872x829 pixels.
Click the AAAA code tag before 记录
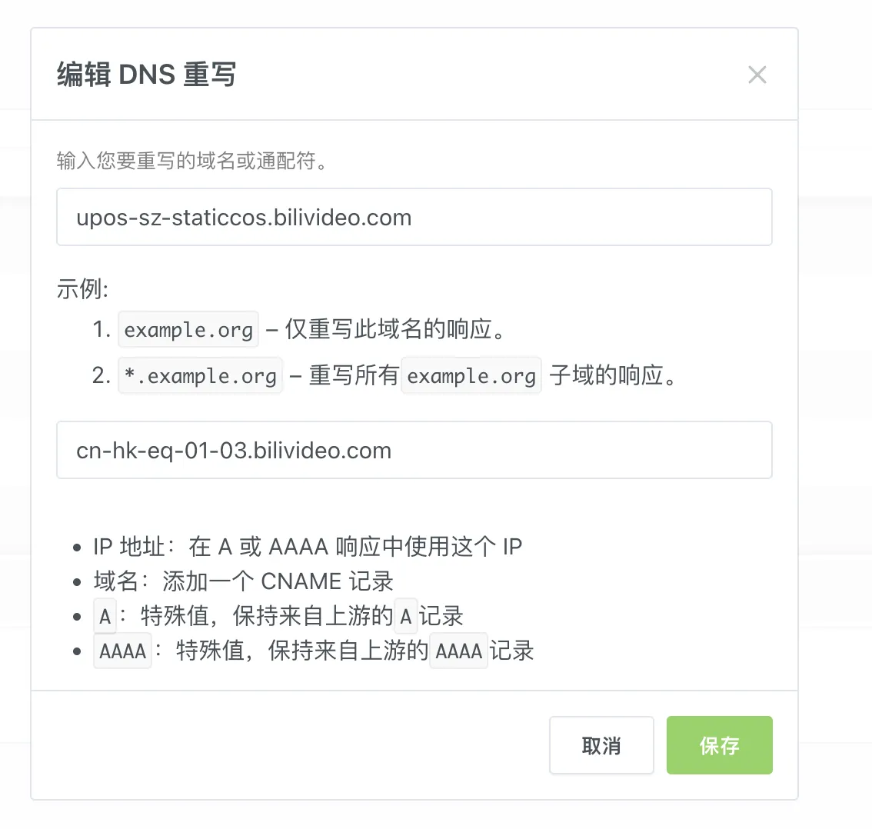click(458, 651)
